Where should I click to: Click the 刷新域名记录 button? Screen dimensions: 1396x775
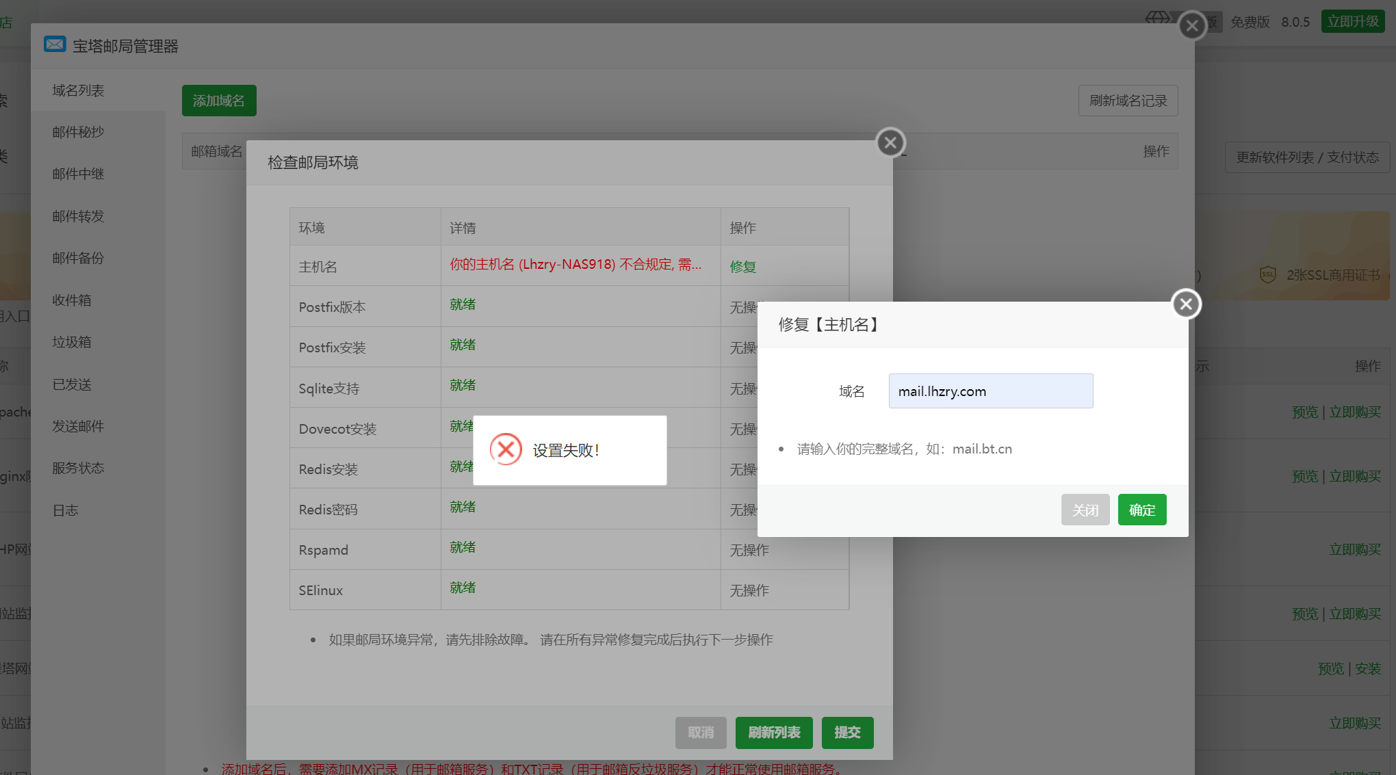[1128, 101]
